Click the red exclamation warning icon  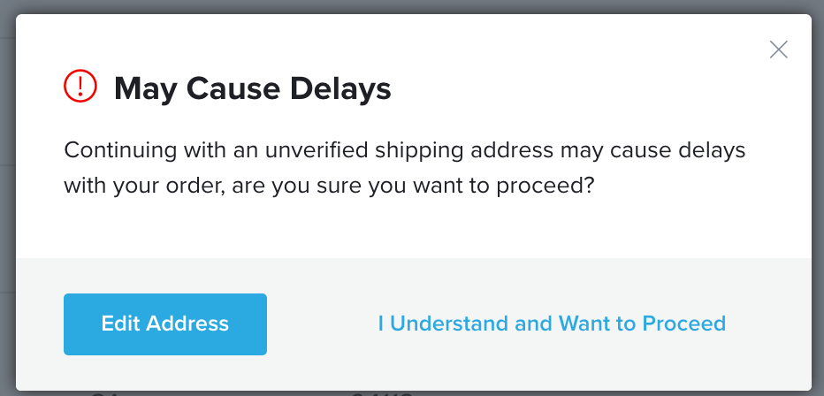pos(80,86)
